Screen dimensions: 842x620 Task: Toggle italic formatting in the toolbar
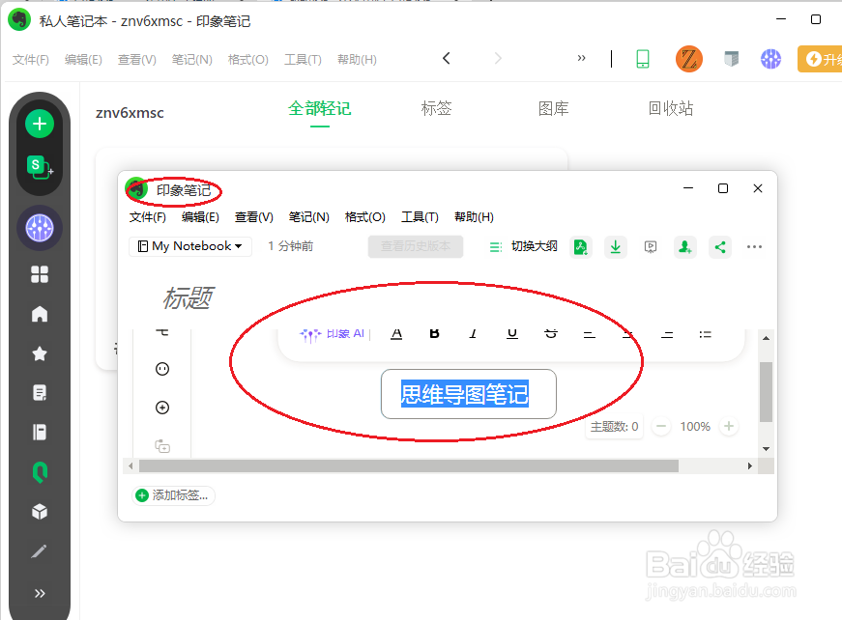[473, 333]
